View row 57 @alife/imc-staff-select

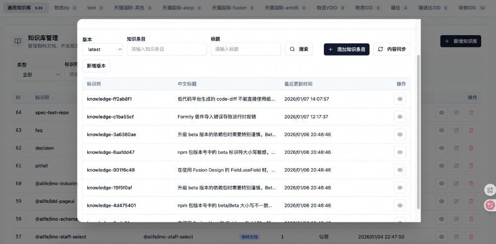441,237
